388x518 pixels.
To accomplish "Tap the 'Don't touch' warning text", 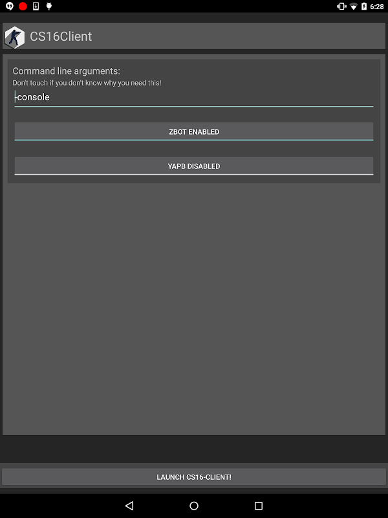I will coord(87,83).
